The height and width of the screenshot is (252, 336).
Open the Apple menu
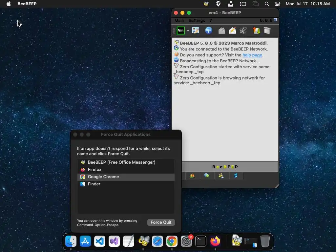pyautogui.click(x=9, y=4)
